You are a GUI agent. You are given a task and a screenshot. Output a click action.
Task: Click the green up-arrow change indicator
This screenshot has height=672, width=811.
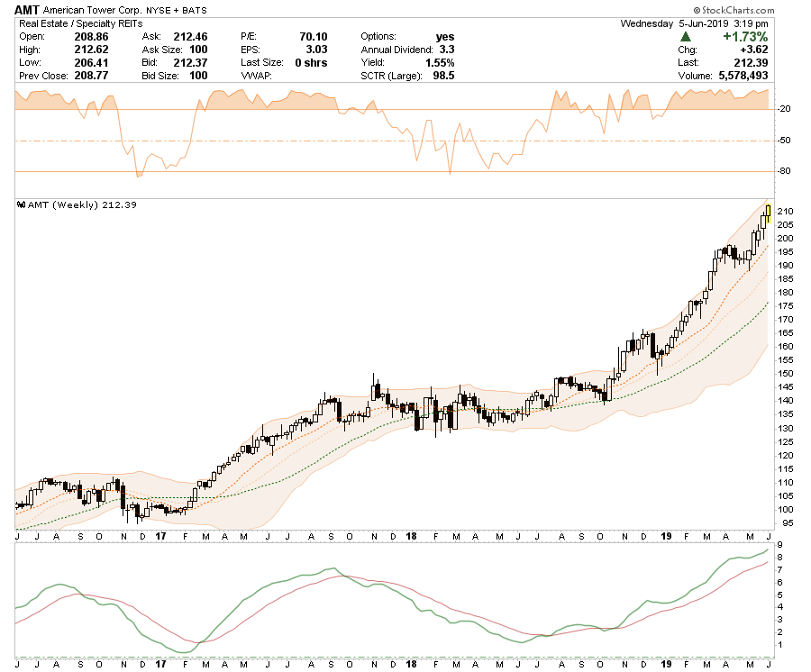[686, 37]
